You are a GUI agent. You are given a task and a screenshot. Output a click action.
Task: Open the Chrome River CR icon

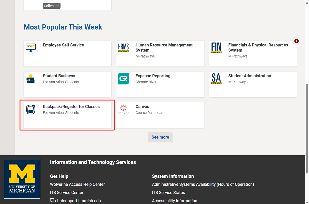(x=123, y=79)
